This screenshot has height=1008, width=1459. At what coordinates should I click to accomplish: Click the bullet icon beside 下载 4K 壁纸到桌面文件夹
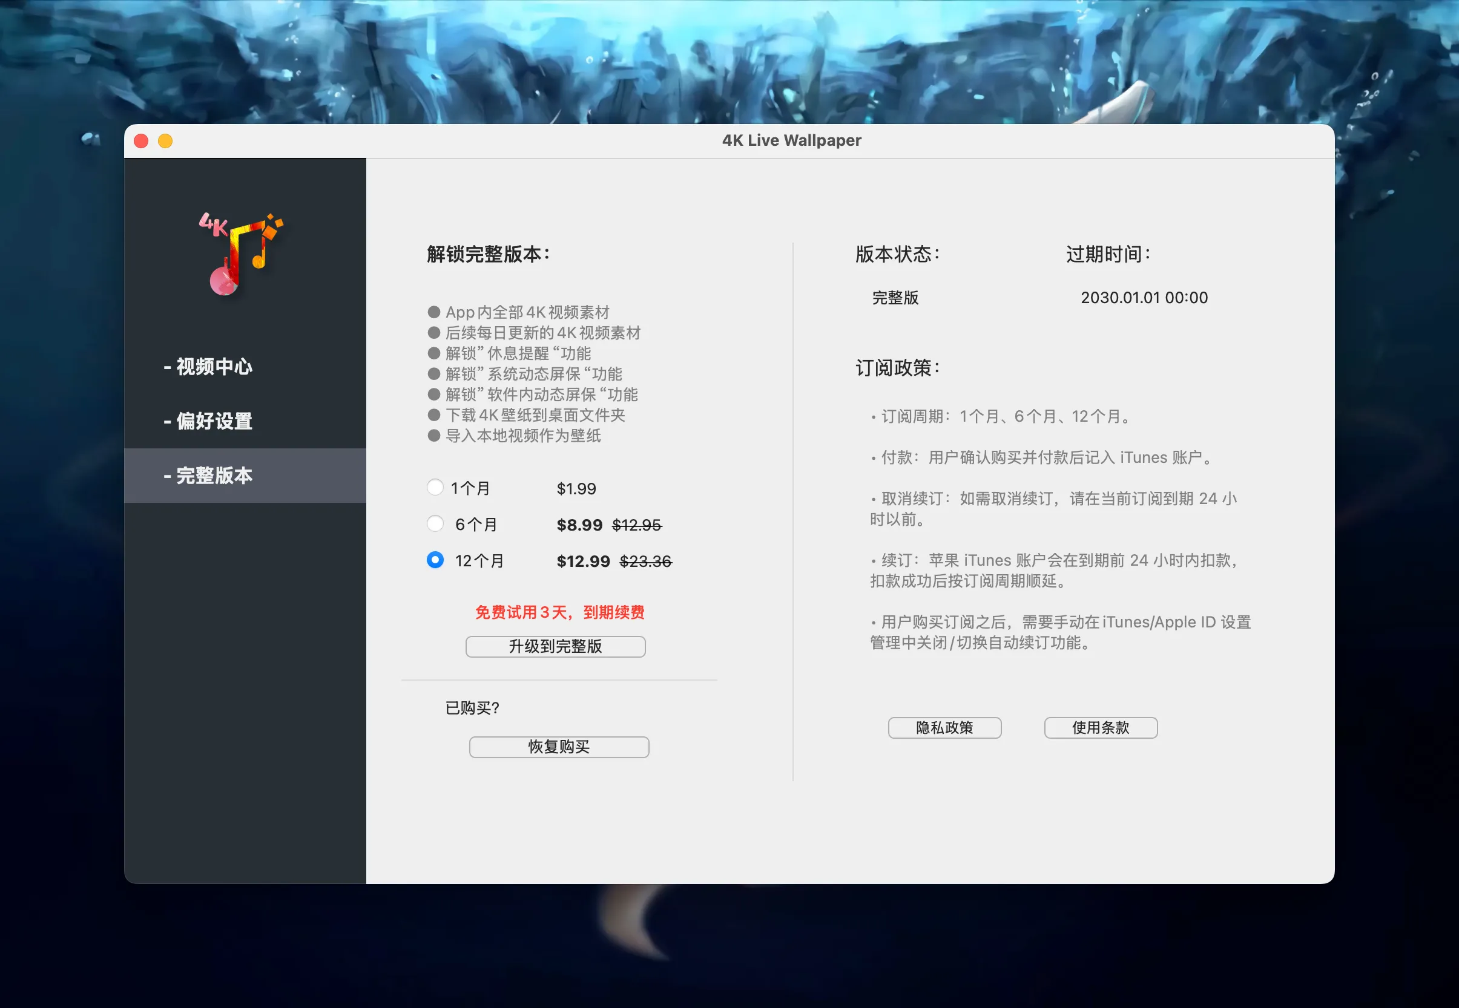pyautogui.click(x=434, y=415)
